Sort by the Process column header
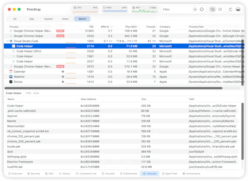This screenshot has width=248, height=181. 14,27
